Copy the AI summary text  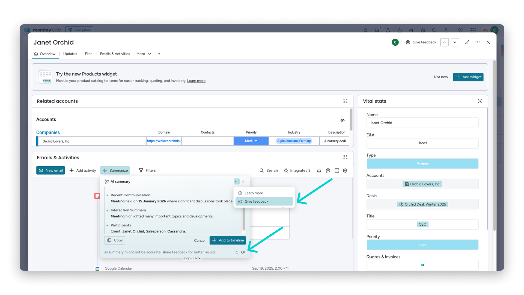point(115,240)
